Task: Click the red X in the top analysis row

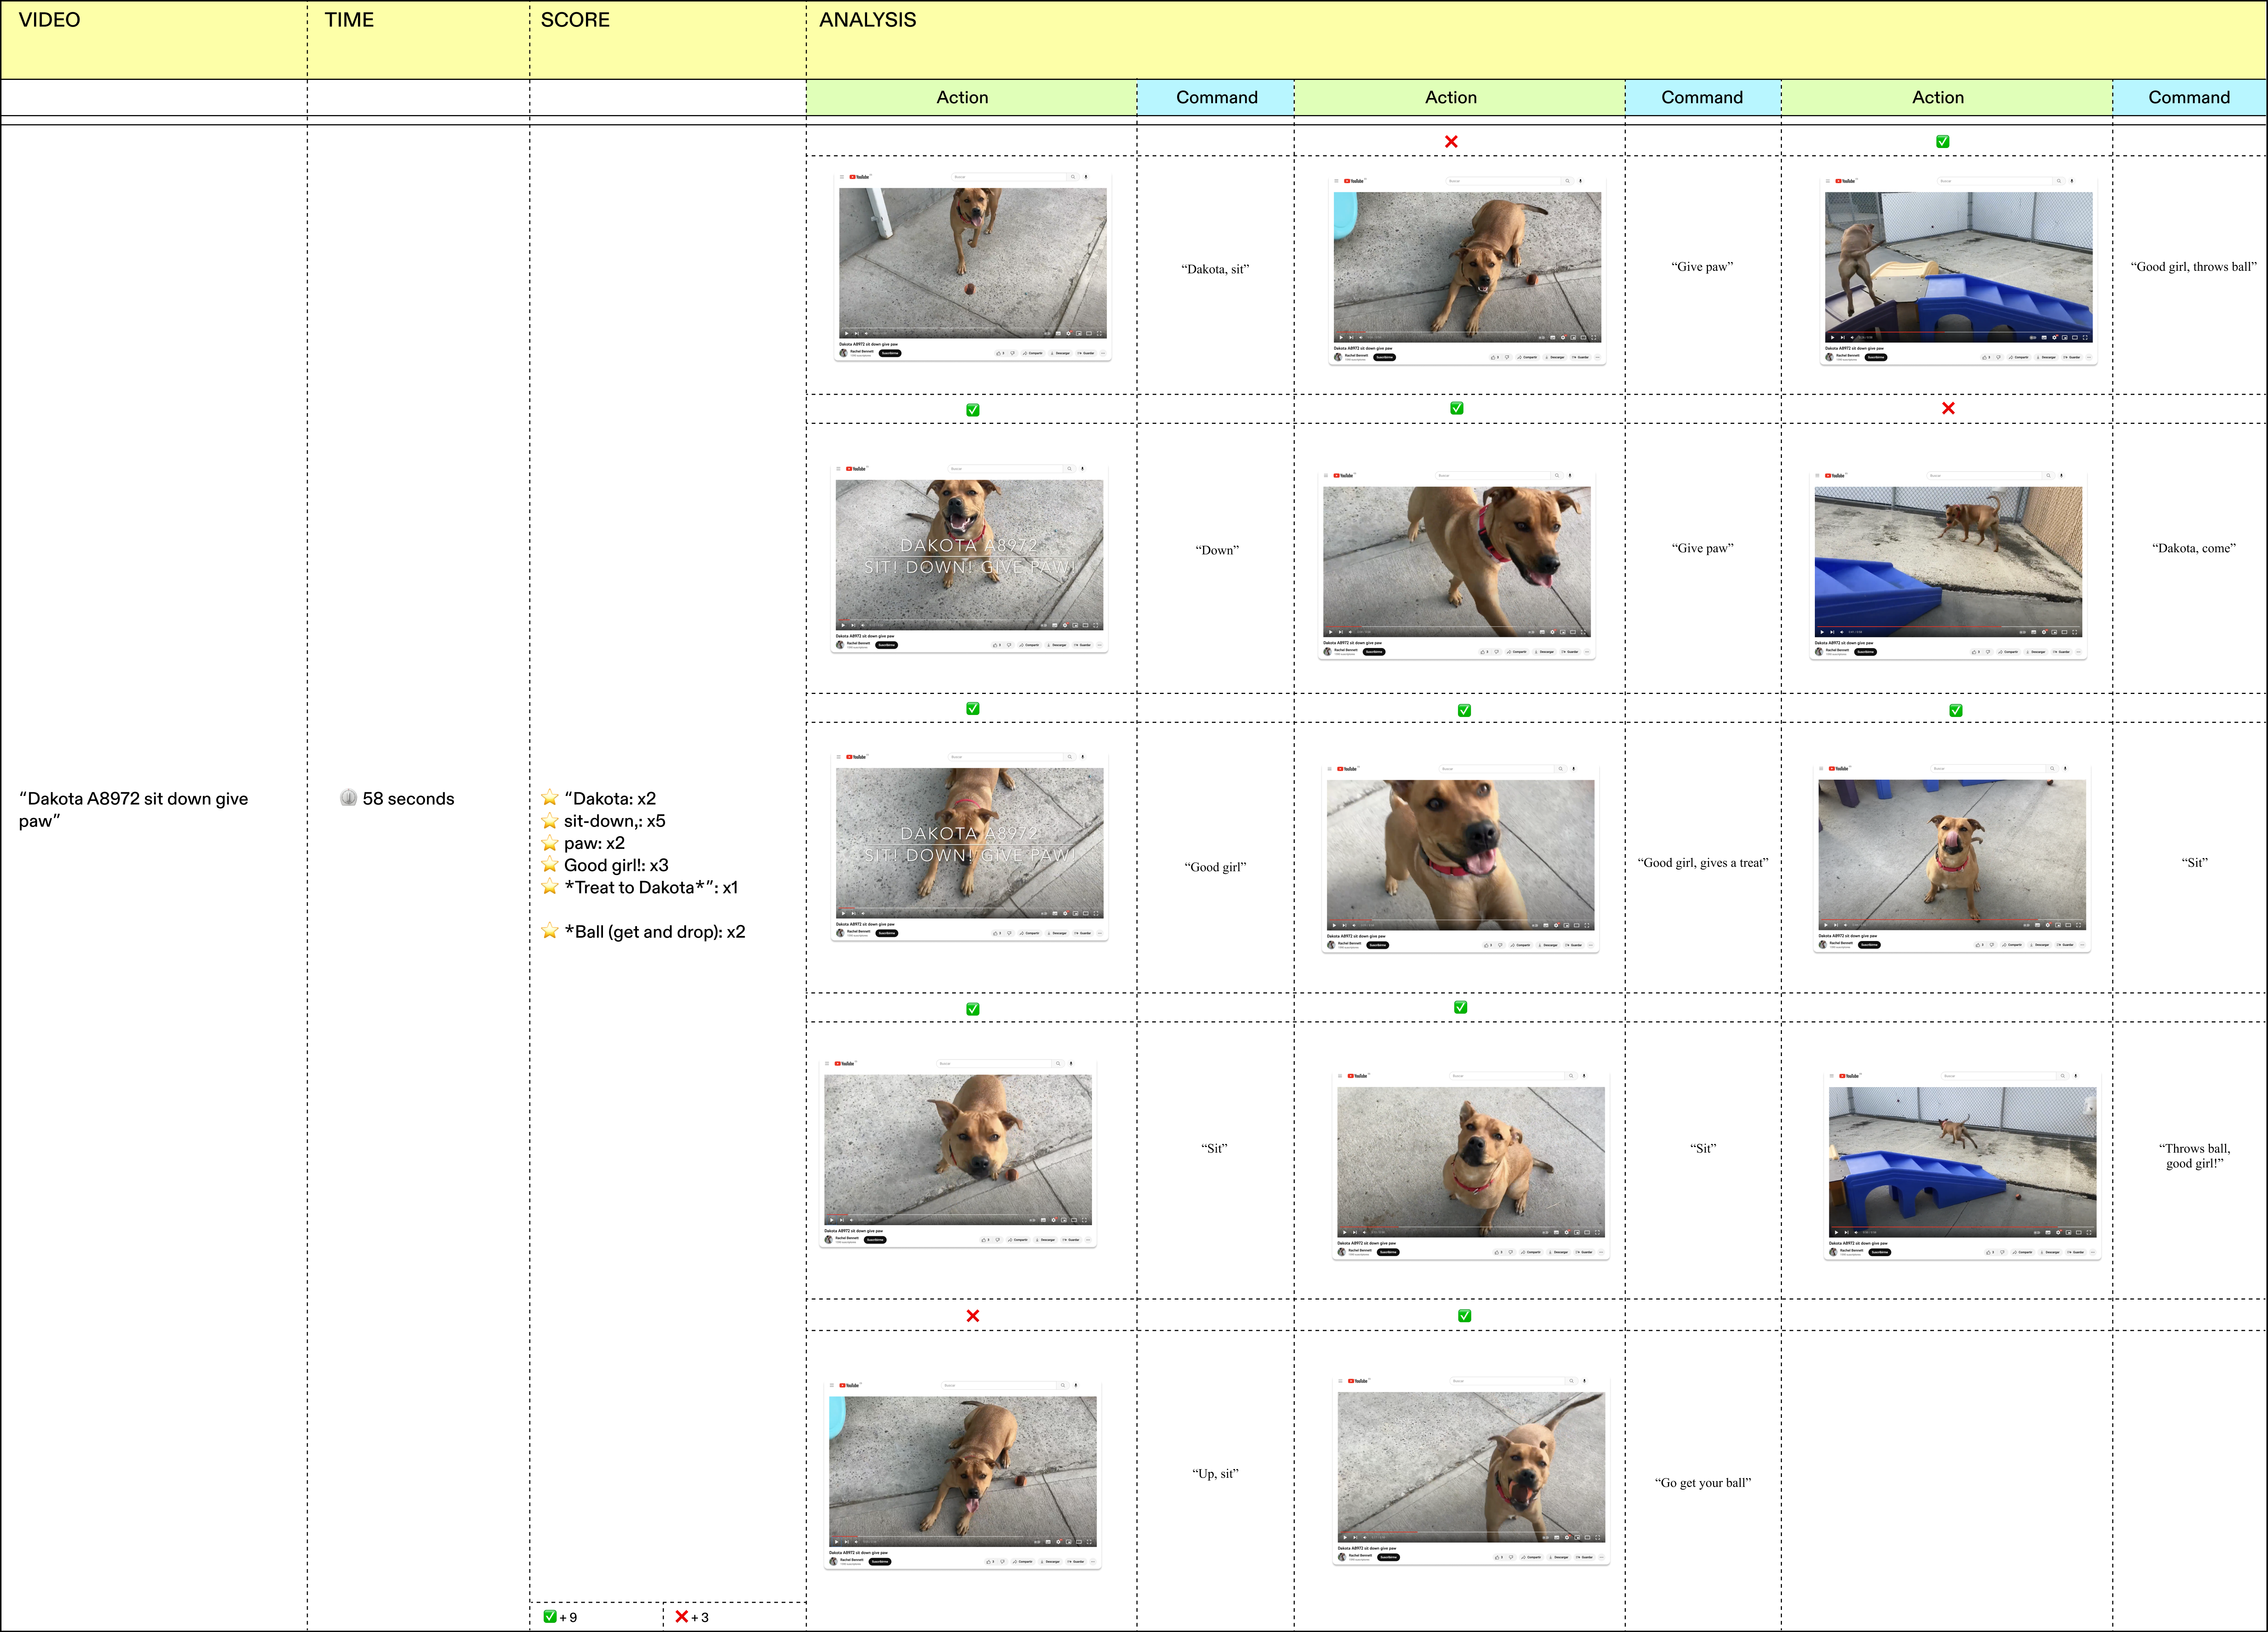Action: click(x=1451, y=142)
